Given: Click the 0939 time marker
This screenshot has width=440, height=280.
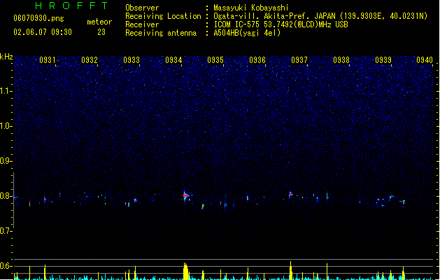Looking at the screenshot, I should 383,60.
